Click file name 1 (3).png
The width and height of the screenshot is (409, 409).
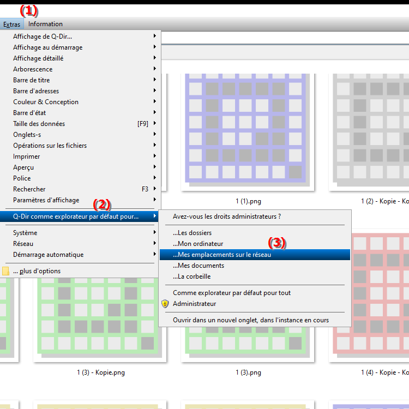[x=248, y=372]
